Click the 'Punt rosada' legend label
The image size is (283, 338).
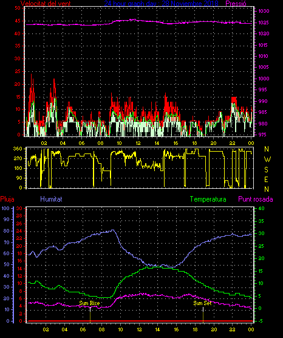pyautogui.click(x=256, y=199)
